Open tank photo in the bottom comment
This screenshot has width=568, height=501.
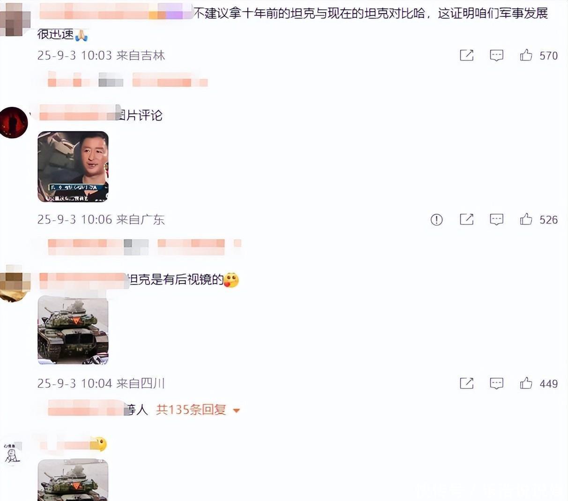(x=73, y=480)
